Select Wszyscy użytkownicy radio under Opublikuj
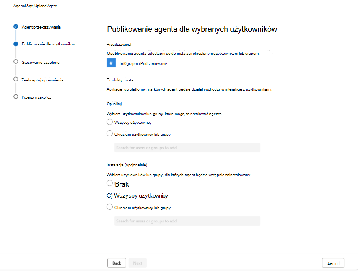This screenshot has width=358, height=271. click(x=110, y=122)
